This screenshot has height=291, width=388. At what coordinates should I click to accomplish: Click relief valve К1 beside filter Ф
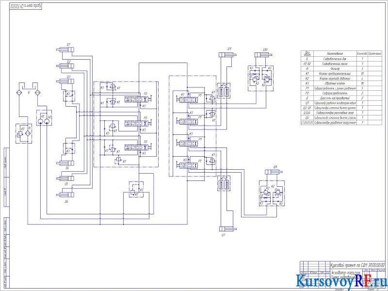[20, 134]
